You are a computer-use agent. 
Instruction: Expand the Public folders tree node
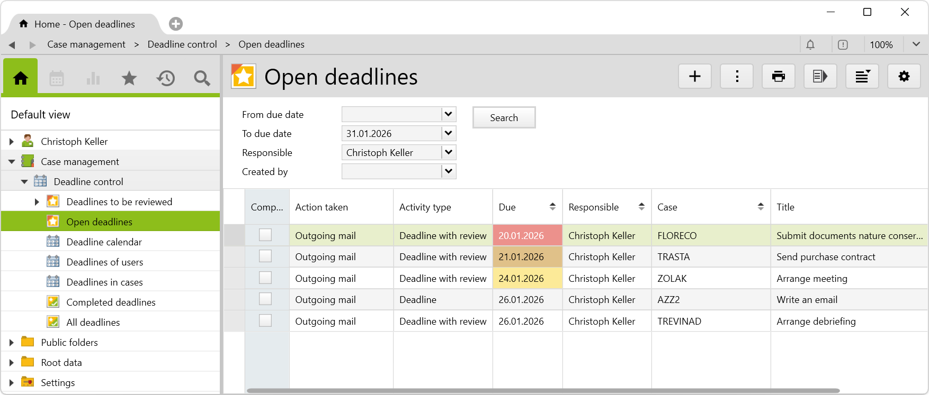tap(12, 343)
